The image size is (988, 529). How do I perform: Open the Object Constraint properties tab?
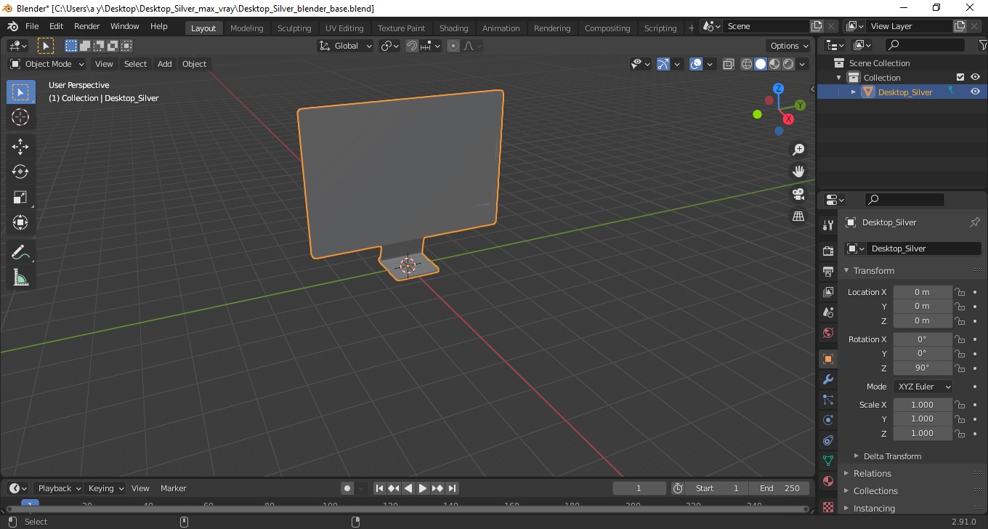click(x=828, y=440)
